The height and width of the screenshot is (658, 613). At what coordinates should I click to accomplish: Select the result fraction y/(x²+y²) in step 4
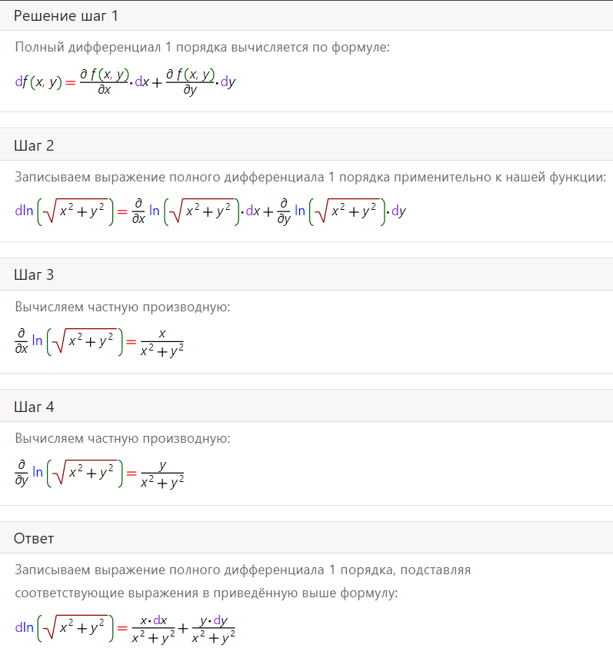tap(162, 474)
